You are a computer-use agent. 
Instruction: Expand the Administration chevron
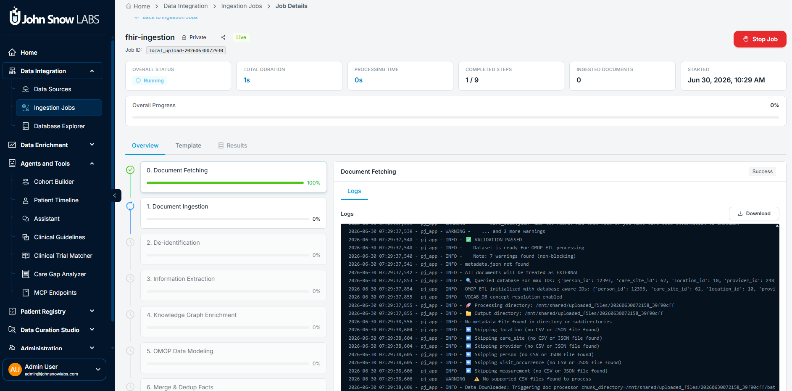click(92, 348)
